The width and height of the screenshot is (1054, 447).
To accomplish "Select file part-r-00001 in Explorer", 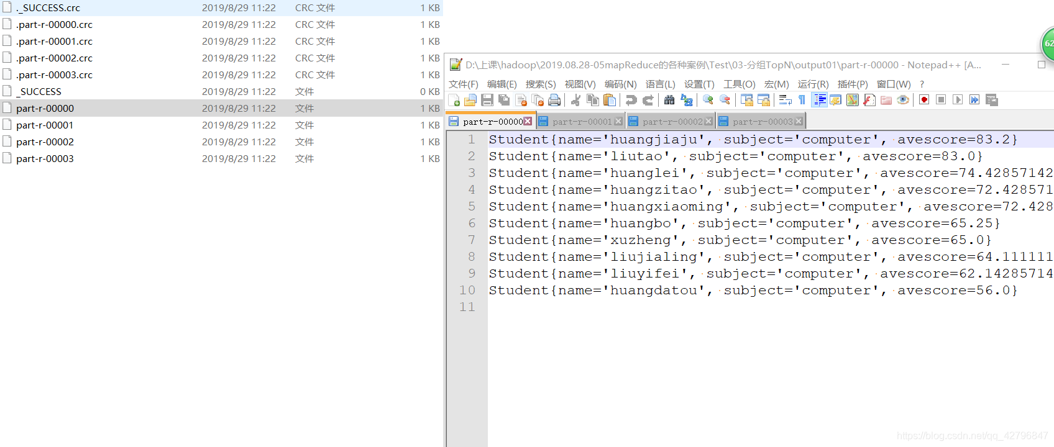I will pyautogui.click(x=221, y=125).
